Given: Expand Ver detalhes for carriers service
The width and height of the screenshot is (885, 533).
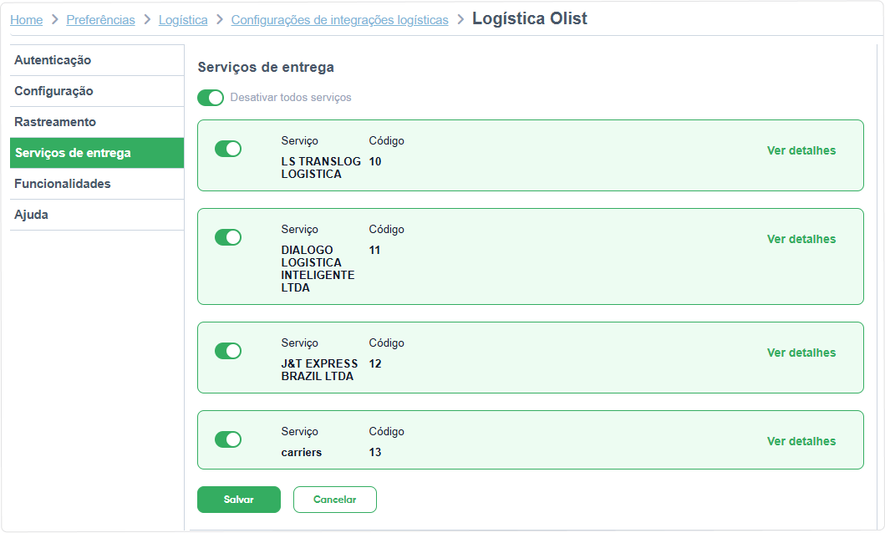Looking at the screenshot, I should (x=801, y=442).
